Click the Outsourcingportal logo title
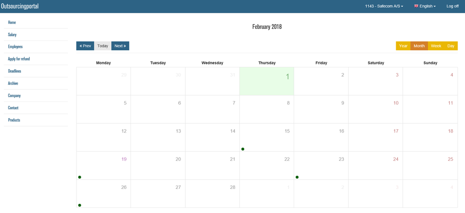 (20, 7)
